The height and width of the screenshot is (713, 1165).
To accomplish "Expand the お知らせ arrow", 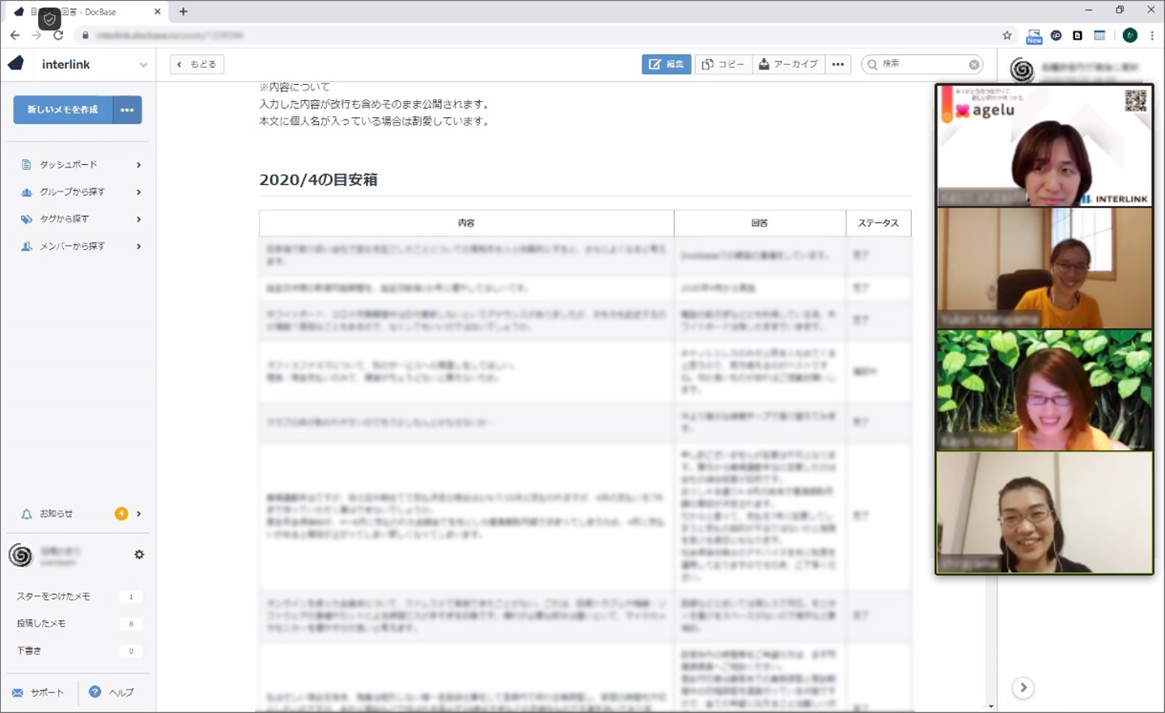I will [x=139, y=514].
